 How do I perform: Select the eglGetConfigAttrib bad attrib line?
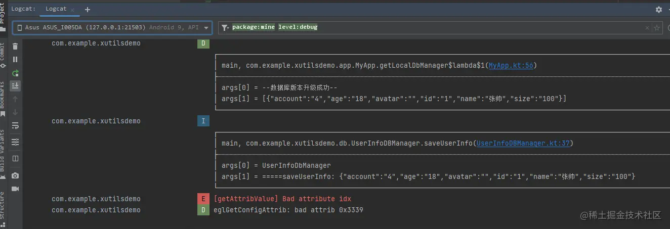[288, 210]
